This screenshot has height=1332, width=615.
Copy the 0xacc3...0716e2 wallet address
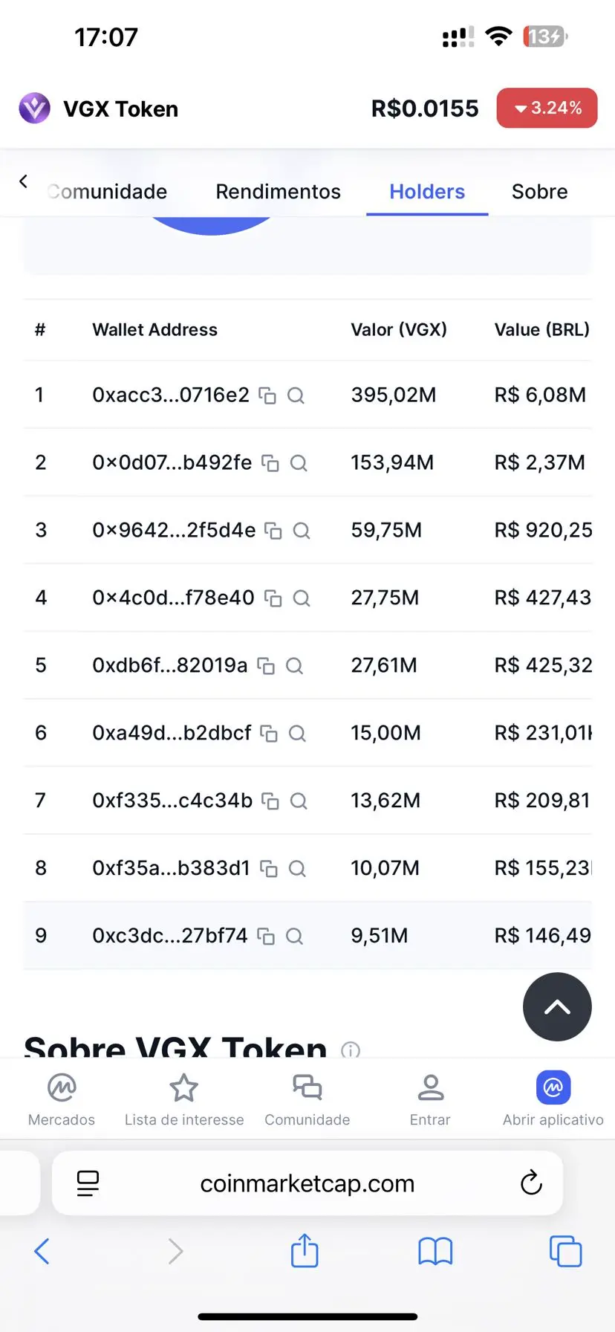pos(267,395)
